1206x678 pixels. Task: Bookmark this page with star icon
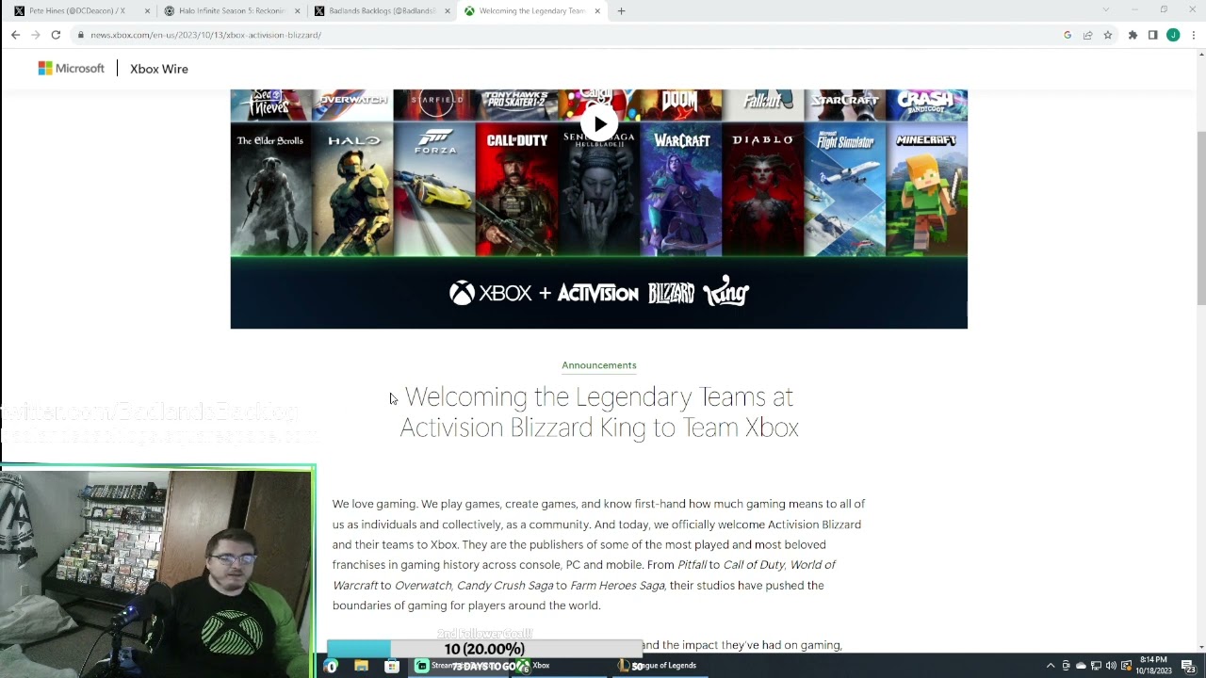pos(1108,35)
